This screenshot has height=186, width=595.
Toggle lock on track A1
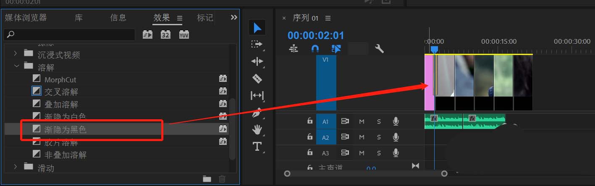[x=310, y=121]
